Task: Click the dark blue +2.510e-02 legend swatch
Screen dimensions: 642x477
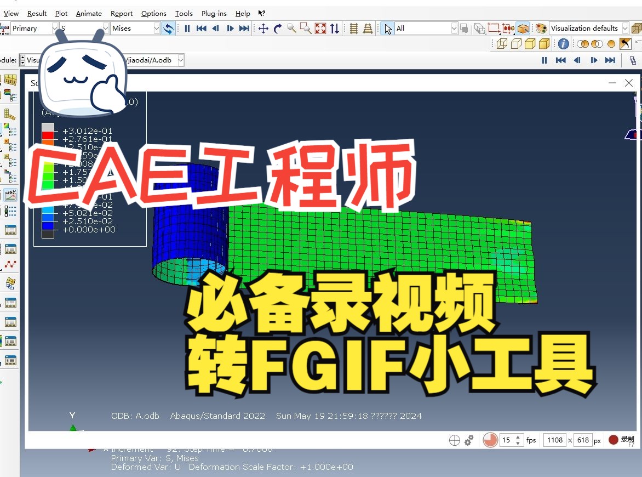Action: [48, 225]
